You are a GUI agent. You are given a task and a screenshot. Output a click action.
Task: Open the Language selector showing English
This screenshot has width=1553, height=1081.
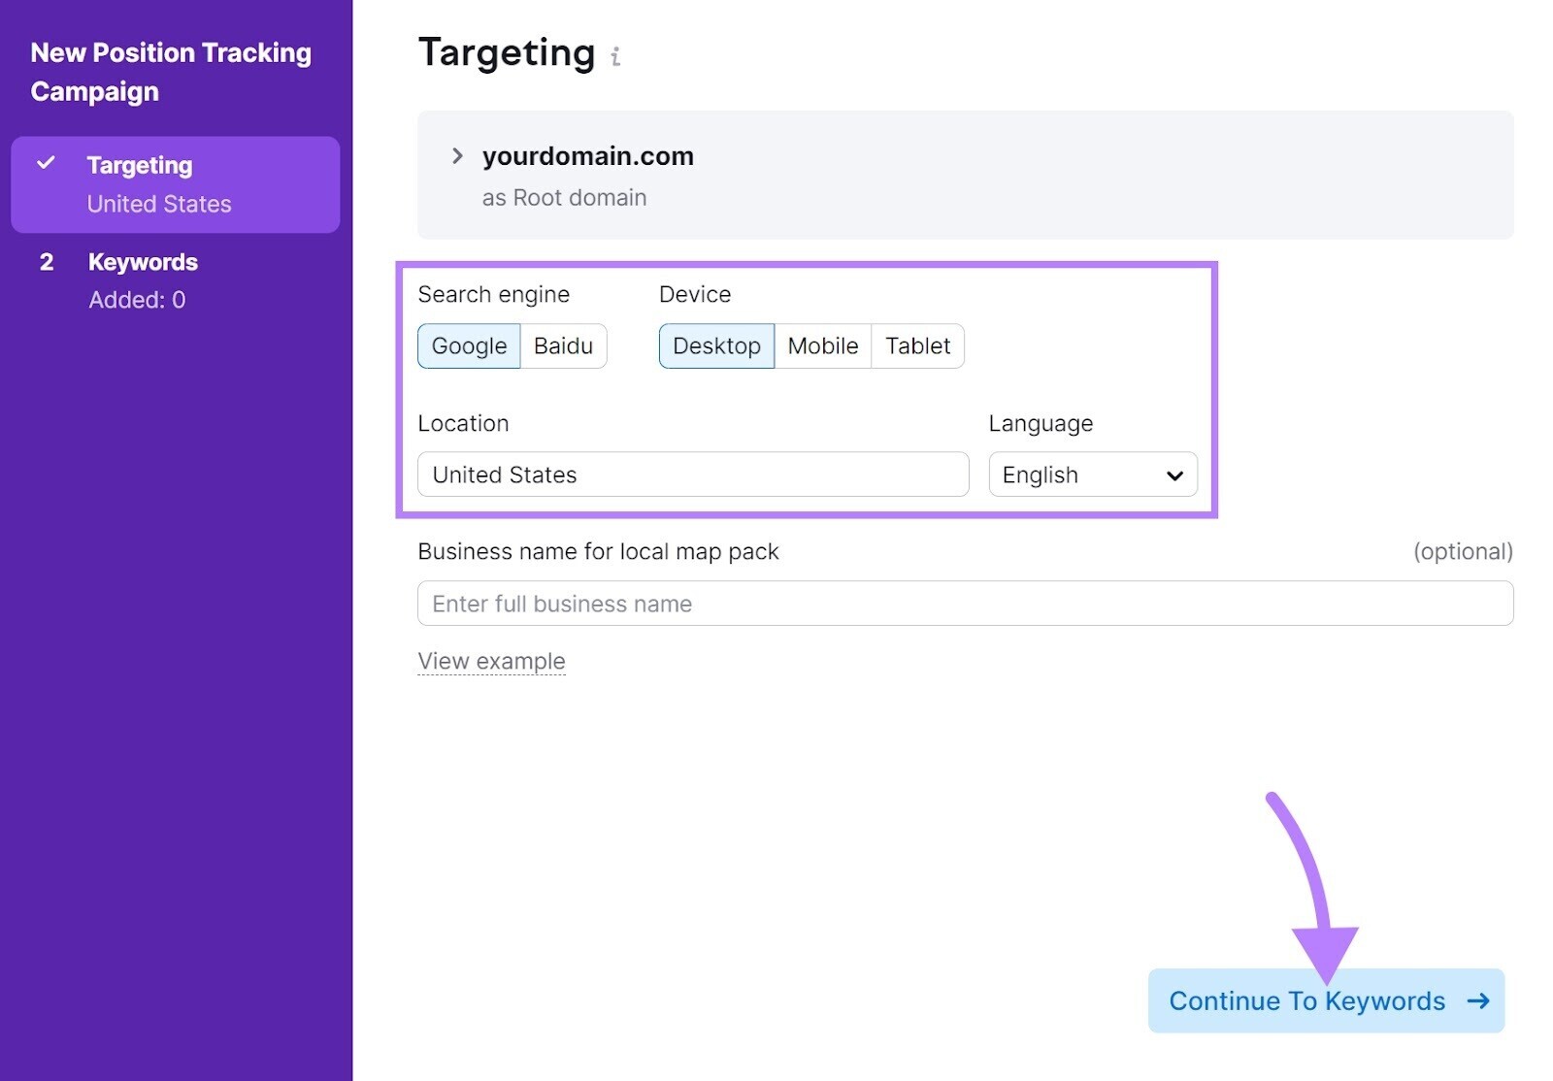tap(1093, 475)
